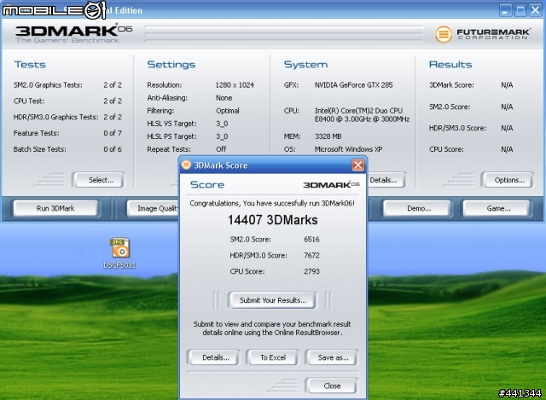
Task: Minimize the 3DMark06 main window
Action: click(x=505, y=9)
